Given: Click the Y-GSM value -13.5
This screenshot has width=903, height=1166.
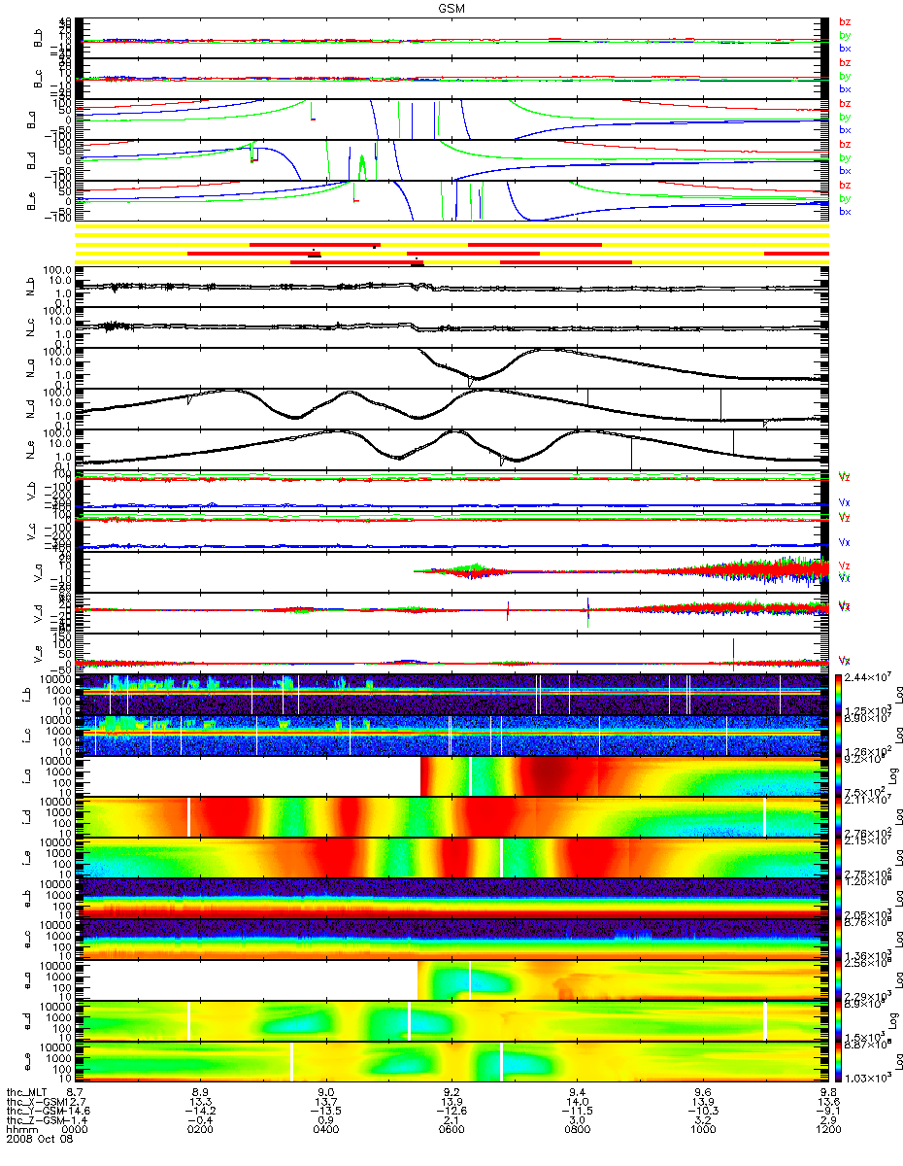Looking at the screenshot, I should (326, 1111).
